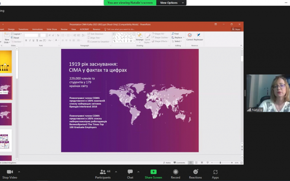
Task: Click Replace in Editing group
Action: click(x=178, y=38)
